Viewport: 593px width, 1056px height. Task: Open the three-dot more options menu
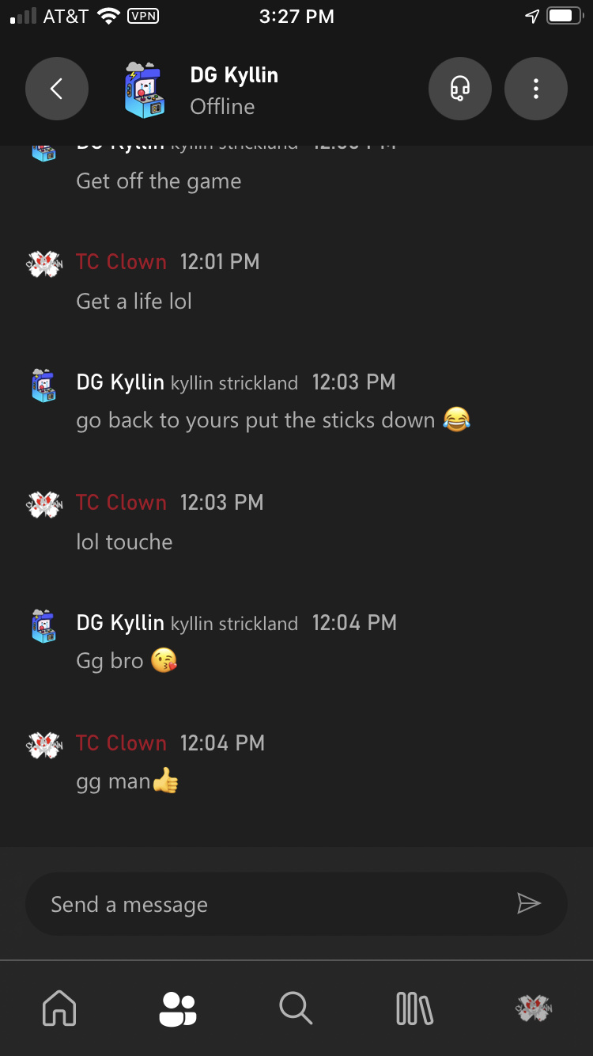coord(536,89)
